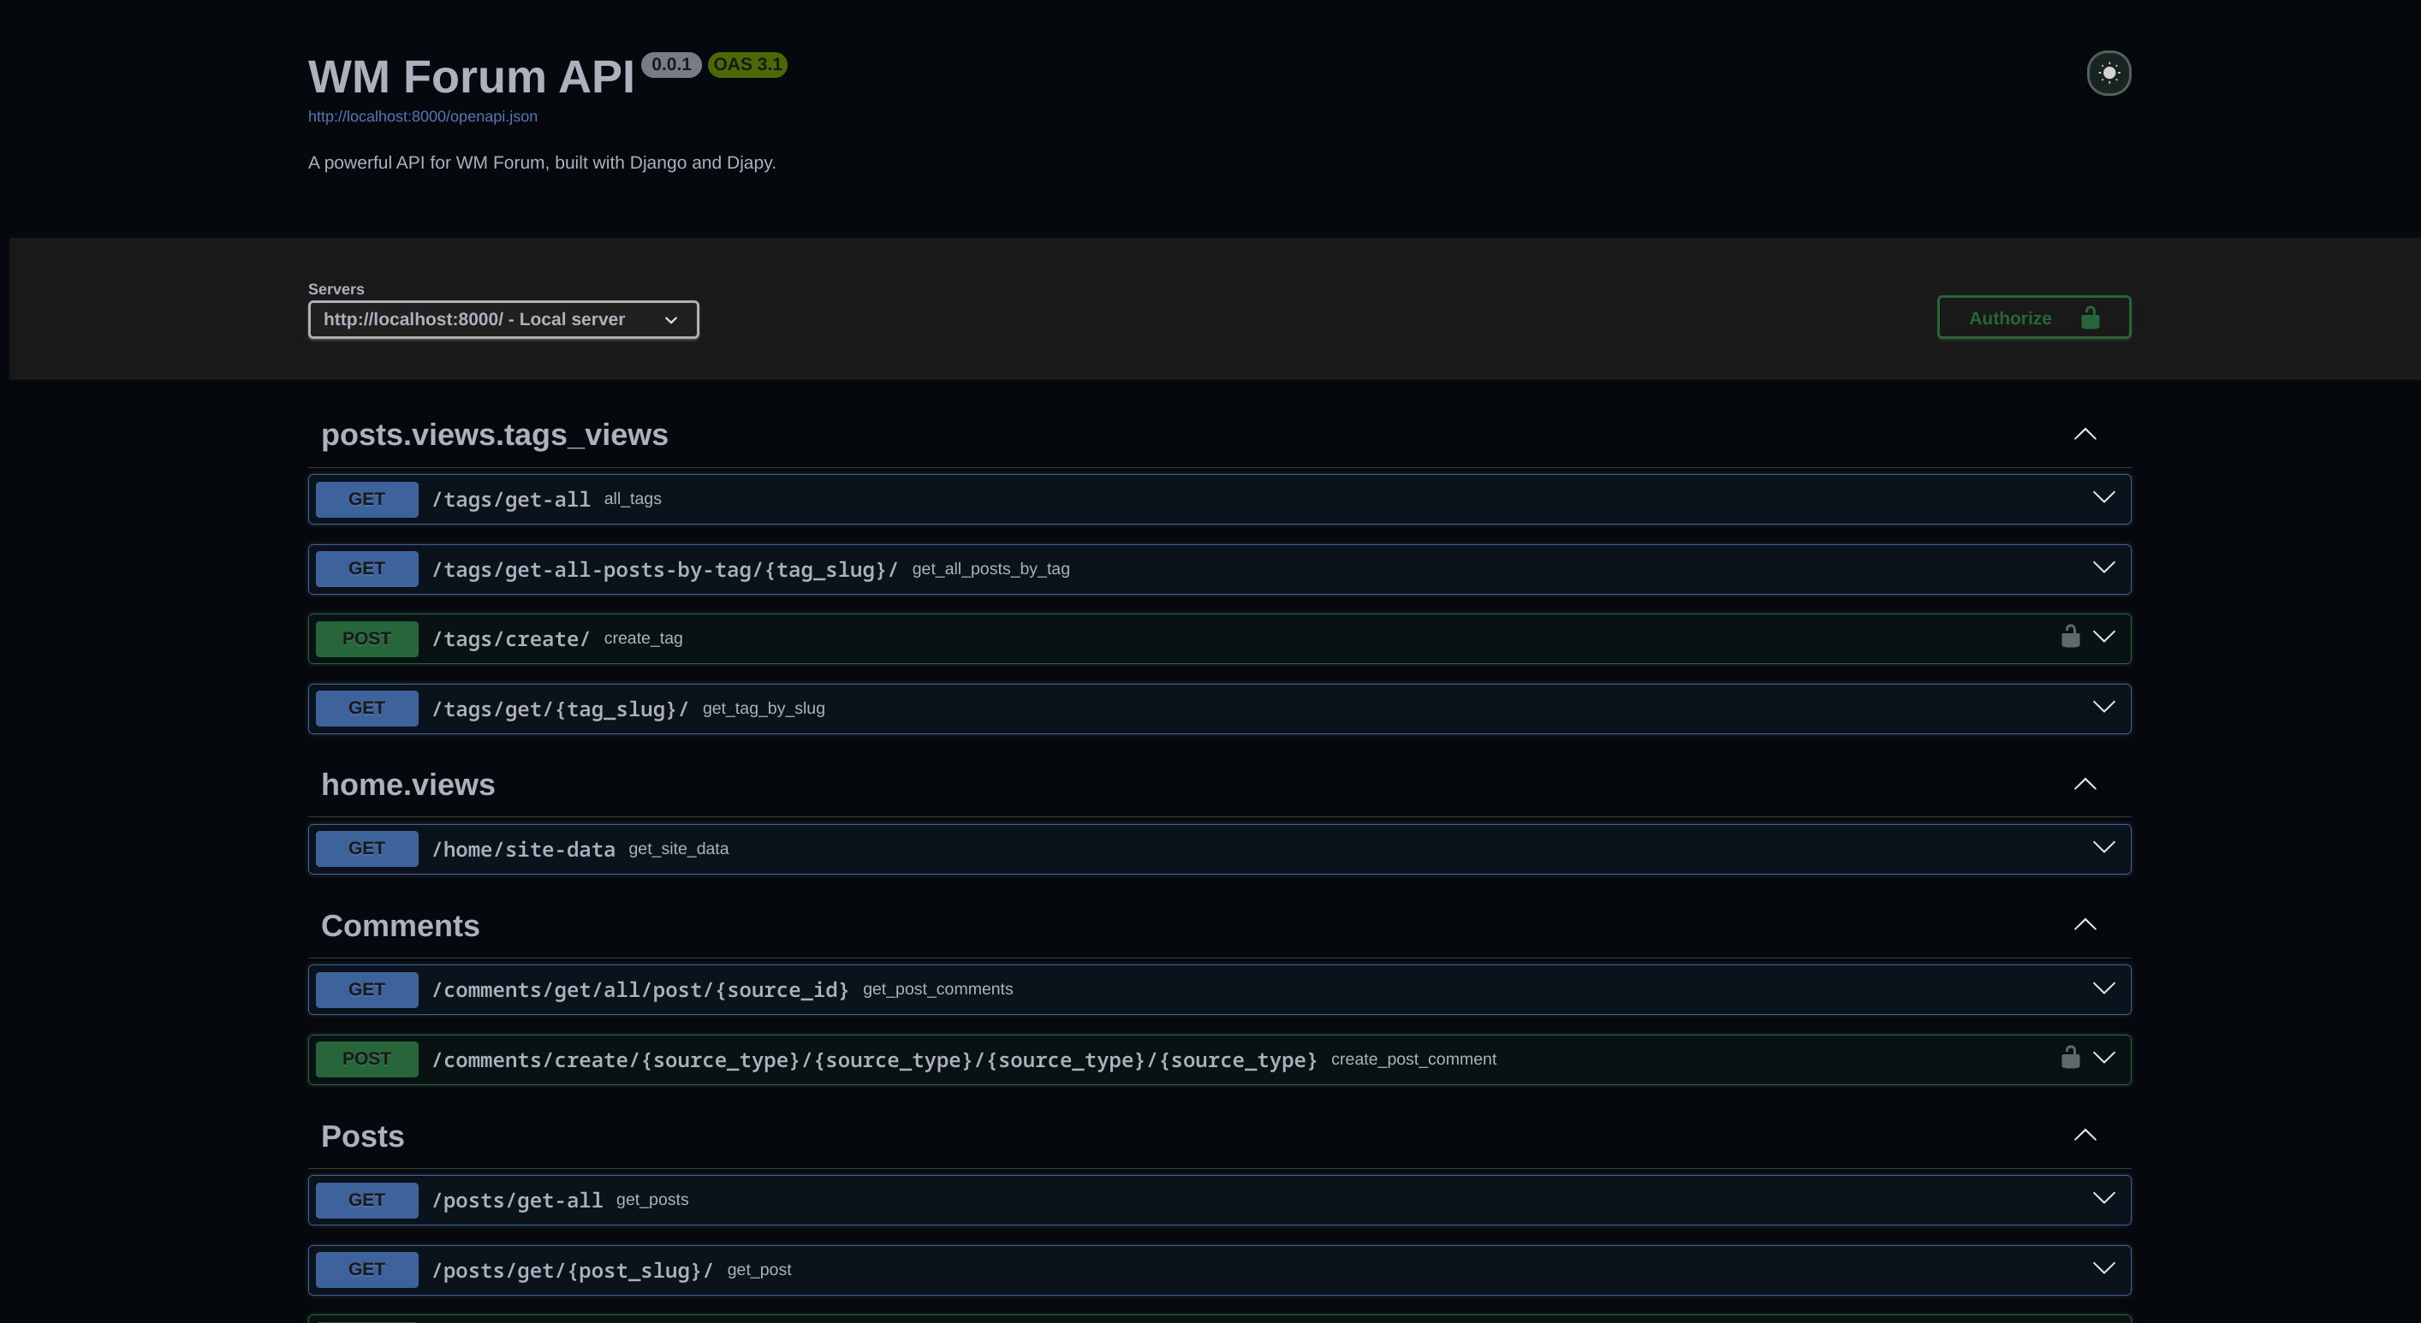Expand the get_all_posts_by_tag endpoint chevron
Viewport: 2421px width, 1323px height.
click(x=2103, y=567)
